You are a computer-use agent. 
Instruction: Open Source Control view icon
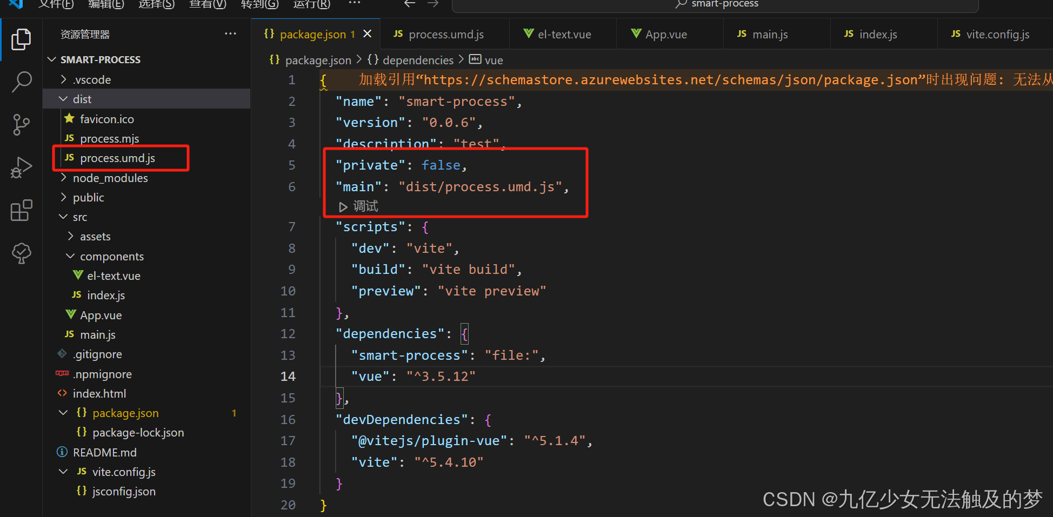[x=21, y=125]
